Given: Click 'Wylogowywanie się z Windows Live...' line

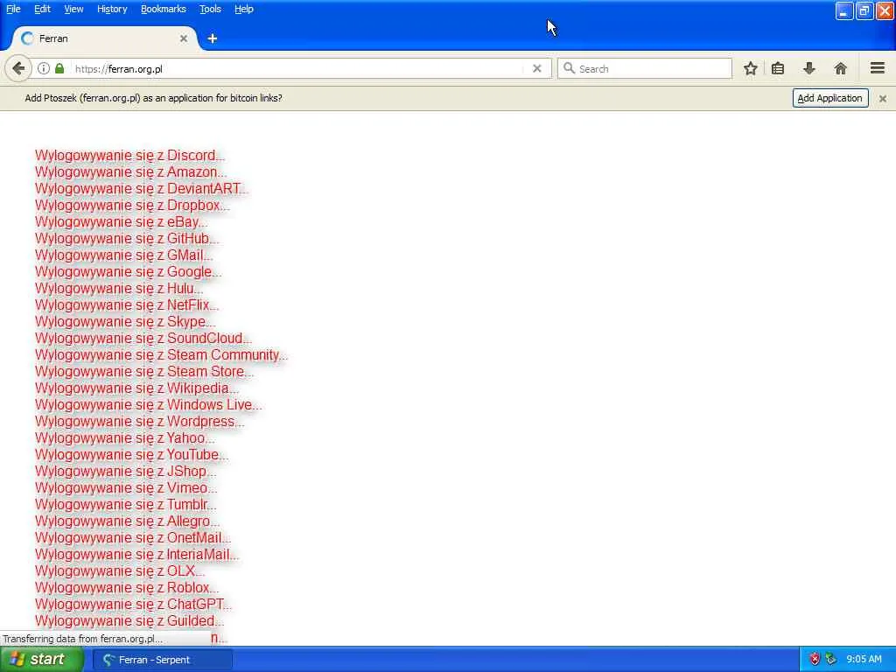Looking at the screenshot, I should click(149, 404).
